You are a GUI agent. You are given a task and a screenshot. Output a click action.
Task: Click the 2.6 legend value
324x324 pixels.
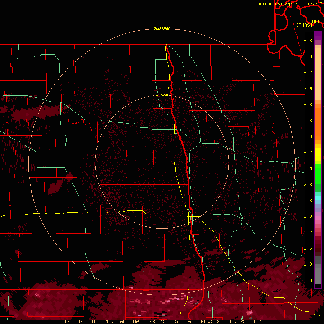308,185
